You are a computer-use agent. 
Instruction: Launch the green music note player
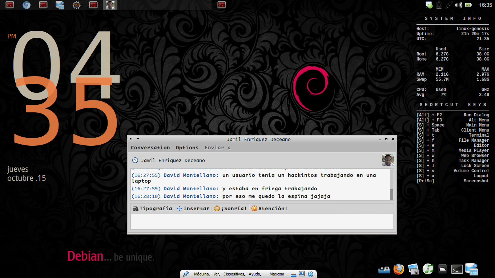click(428, 269)
